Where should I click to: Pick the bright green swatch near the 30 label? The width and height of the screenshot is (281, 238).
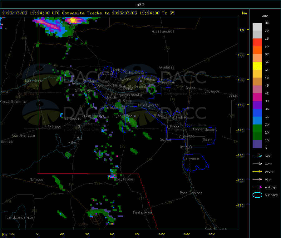[x=257, y=128]
